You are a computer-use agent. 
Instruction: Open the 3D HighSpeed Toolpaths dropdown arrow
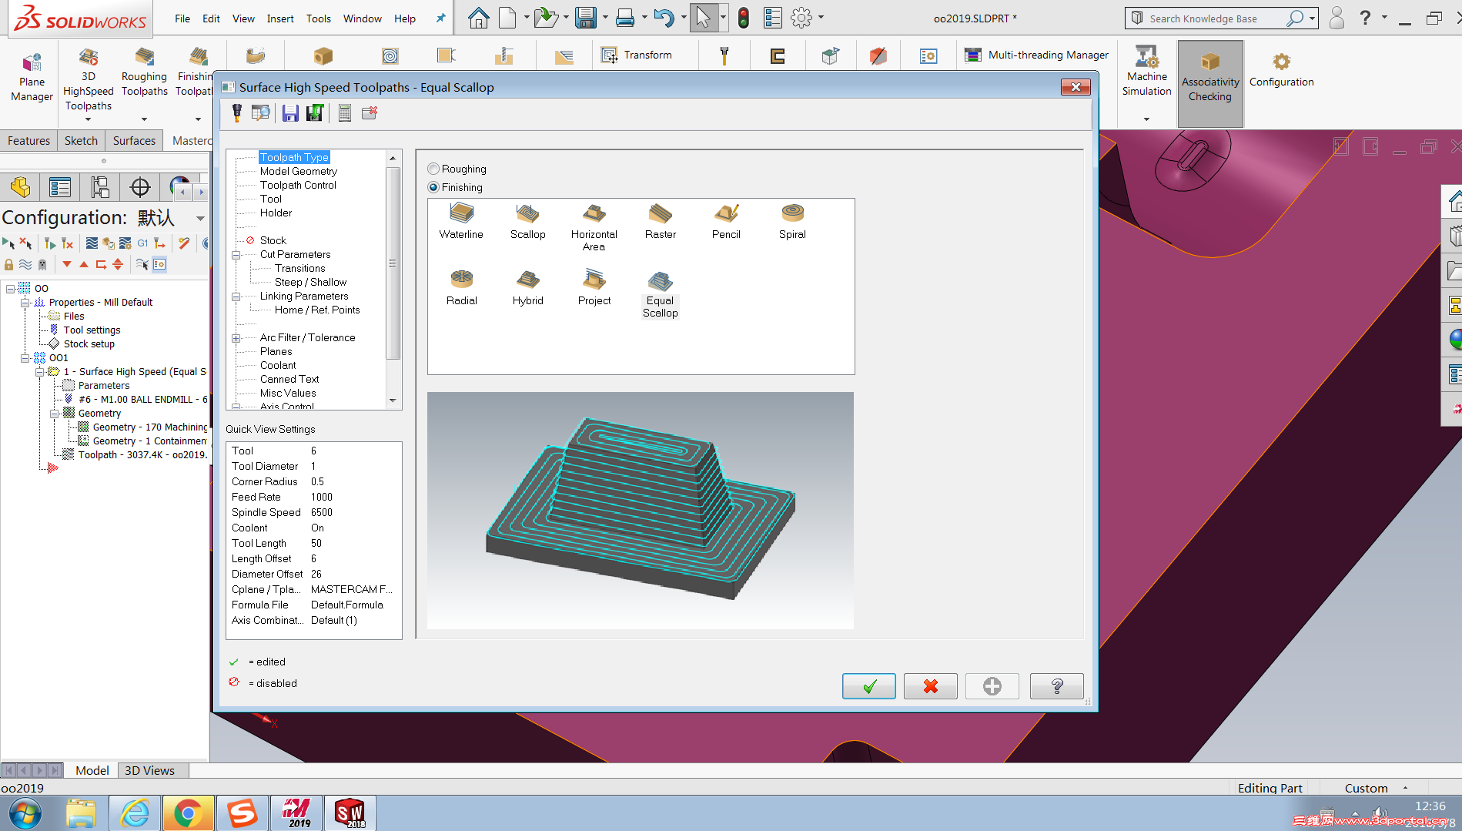point(88,119)
